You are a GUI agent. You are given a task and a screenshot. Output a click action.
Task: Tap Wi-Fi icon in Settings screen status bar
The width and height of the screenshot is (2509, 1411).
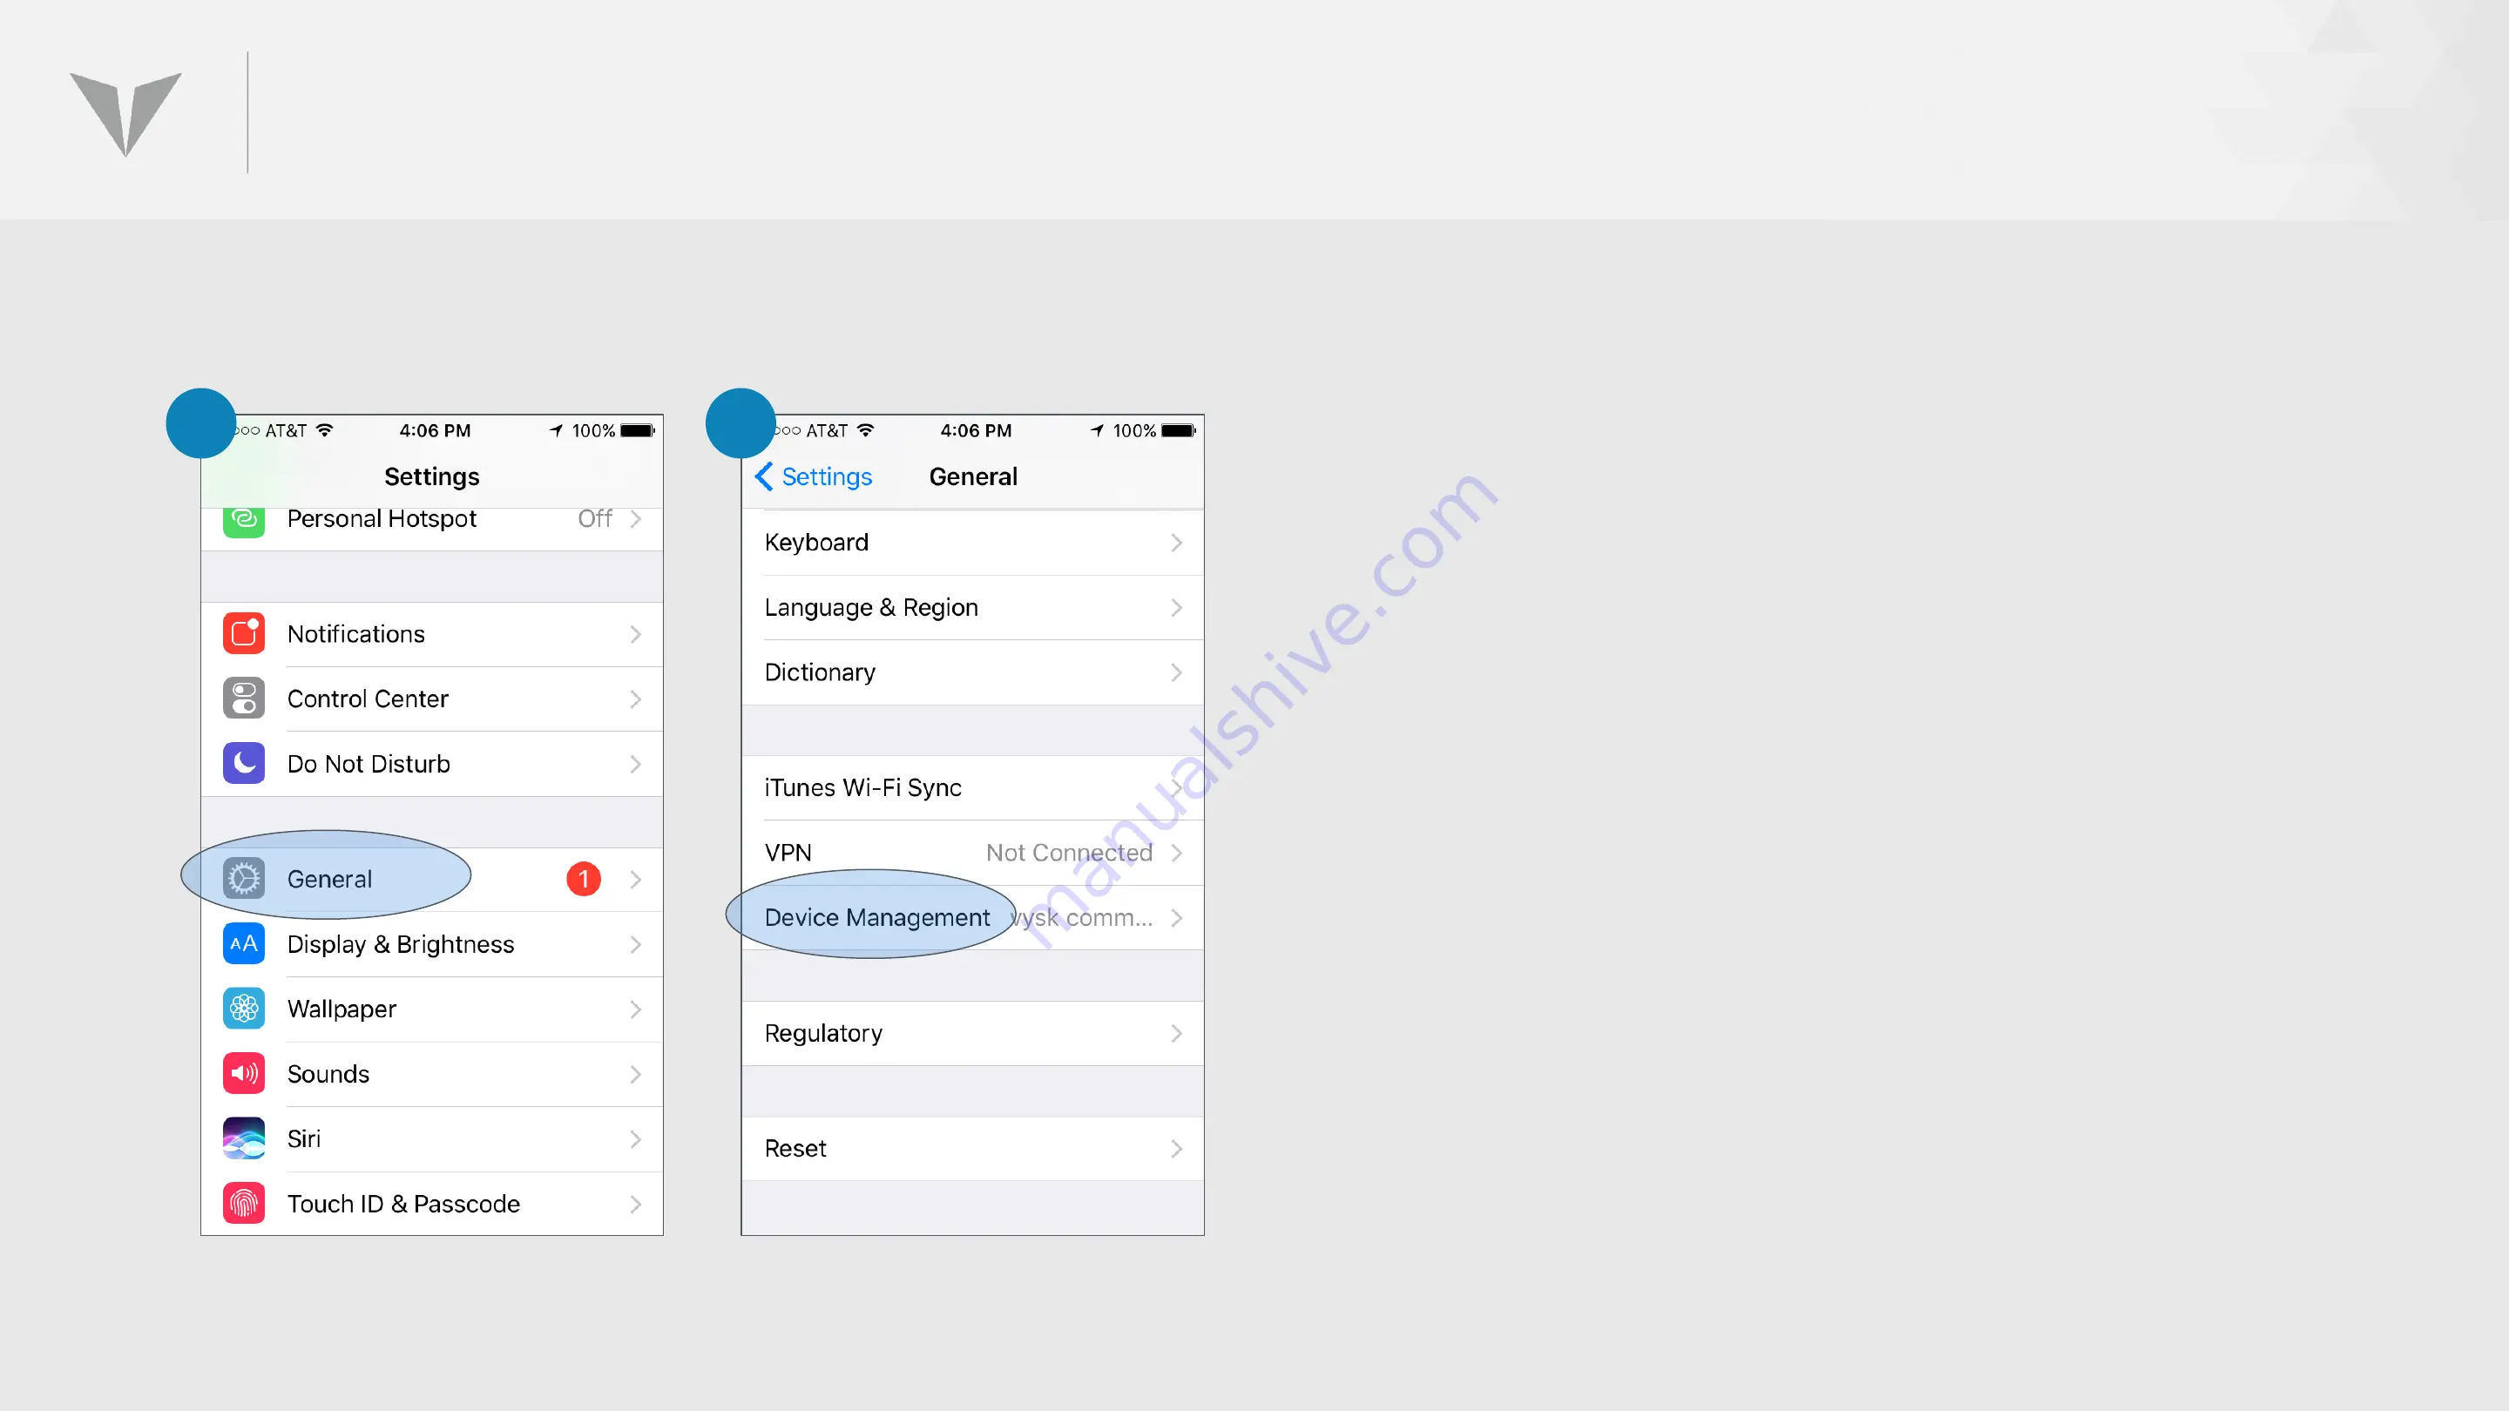tap(324, 430)
